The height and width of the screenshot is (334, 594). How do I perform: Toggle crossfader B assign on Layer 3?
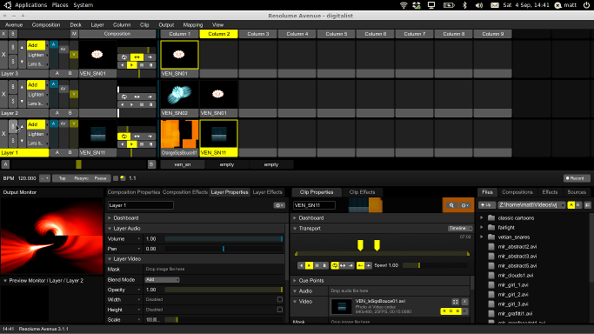pos(70,73)
